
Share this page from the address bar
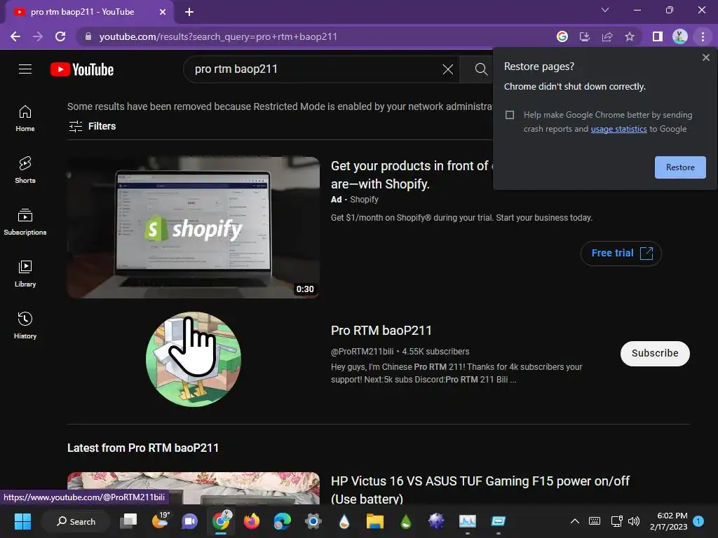coord(607,36)
